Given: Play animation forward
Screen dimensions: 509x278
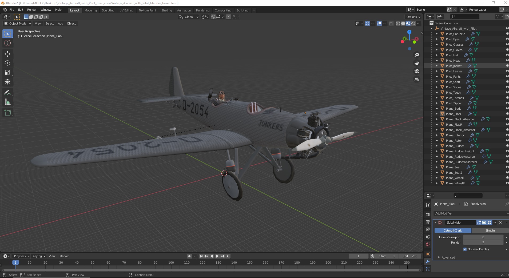Looking at the screenshot, I should pyautogui.click(x=217, y=256).
